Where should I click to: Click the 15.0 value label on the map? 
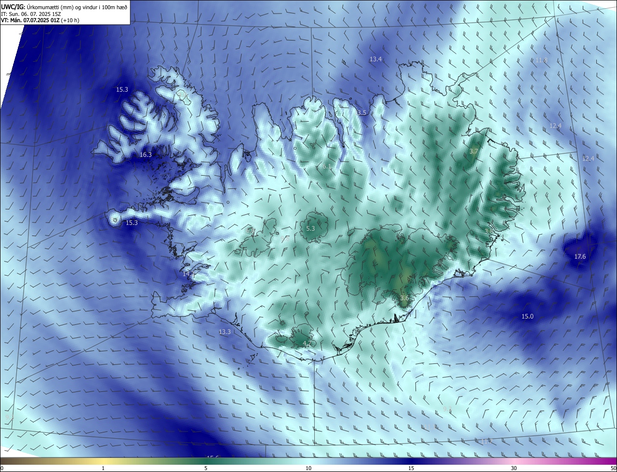(527, 317)
